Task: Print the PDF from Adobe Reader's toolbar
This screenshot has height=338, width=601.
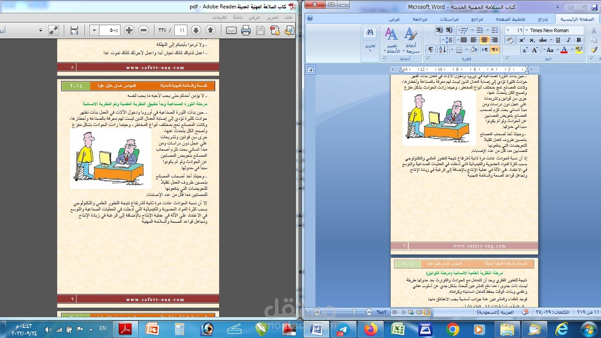Action: (x=246, y=30)
